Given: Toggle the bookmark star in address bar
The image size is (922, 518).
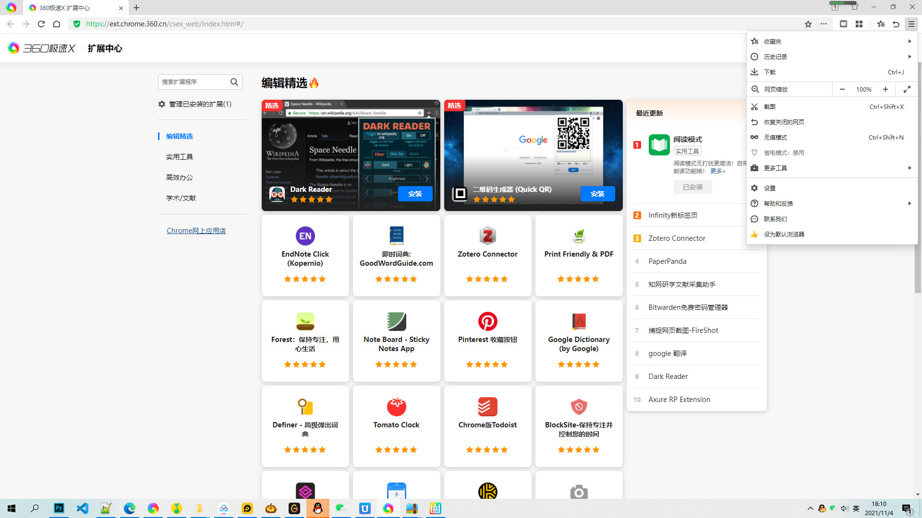Looking at the screenshot, I should tap(808, 24).
